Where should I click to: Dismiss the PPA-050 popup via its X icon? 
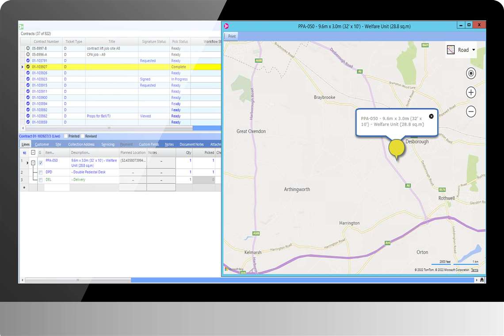pyautogui.click(x=431, y=116)
